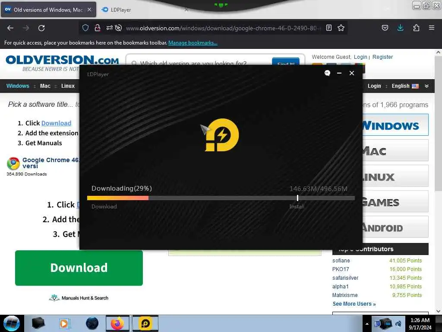The image size is (442, 332).
Task: Open the Linux item in site nav bar
Action: 68,86
